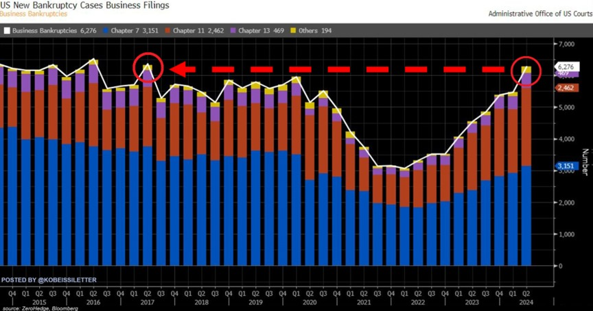Click the 7,000 y-axis tick label

[x=566, y=44]
